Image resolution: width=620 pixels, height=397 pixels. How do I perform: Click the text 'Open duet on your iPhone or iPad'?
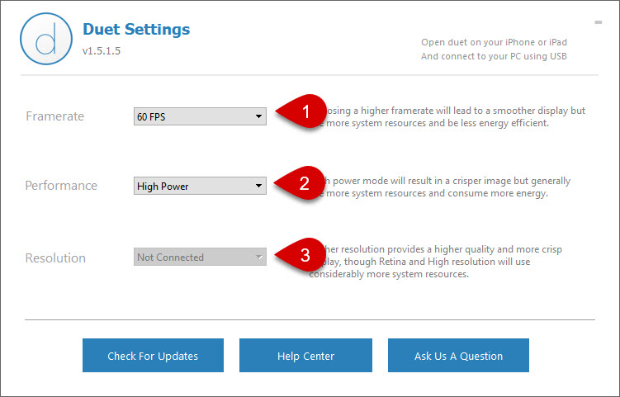494,42
